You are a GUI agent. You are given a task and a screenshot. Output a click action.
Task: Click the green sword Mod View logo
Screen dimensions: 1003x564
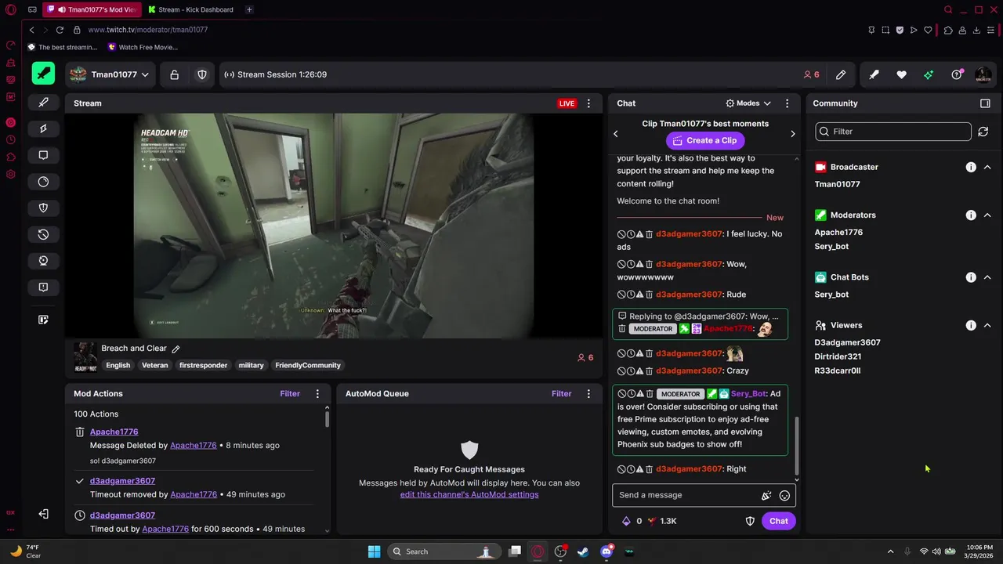pyautogui.click(x=43, y=74)
